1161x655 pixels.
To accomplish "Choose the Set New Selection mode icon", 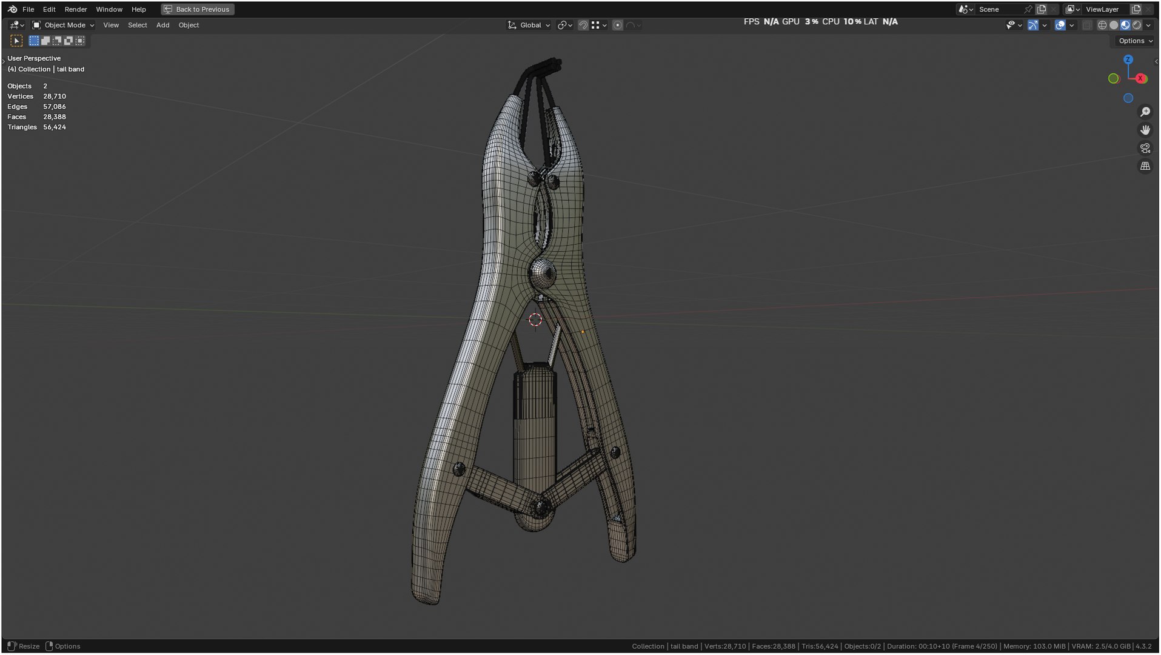I will tap(34, 41).
